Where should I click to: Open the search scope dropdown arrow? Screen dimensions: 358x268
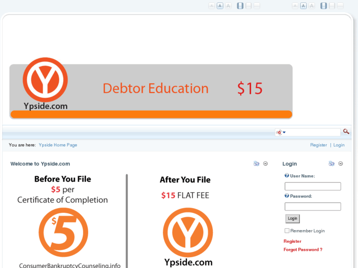[284, 132]
